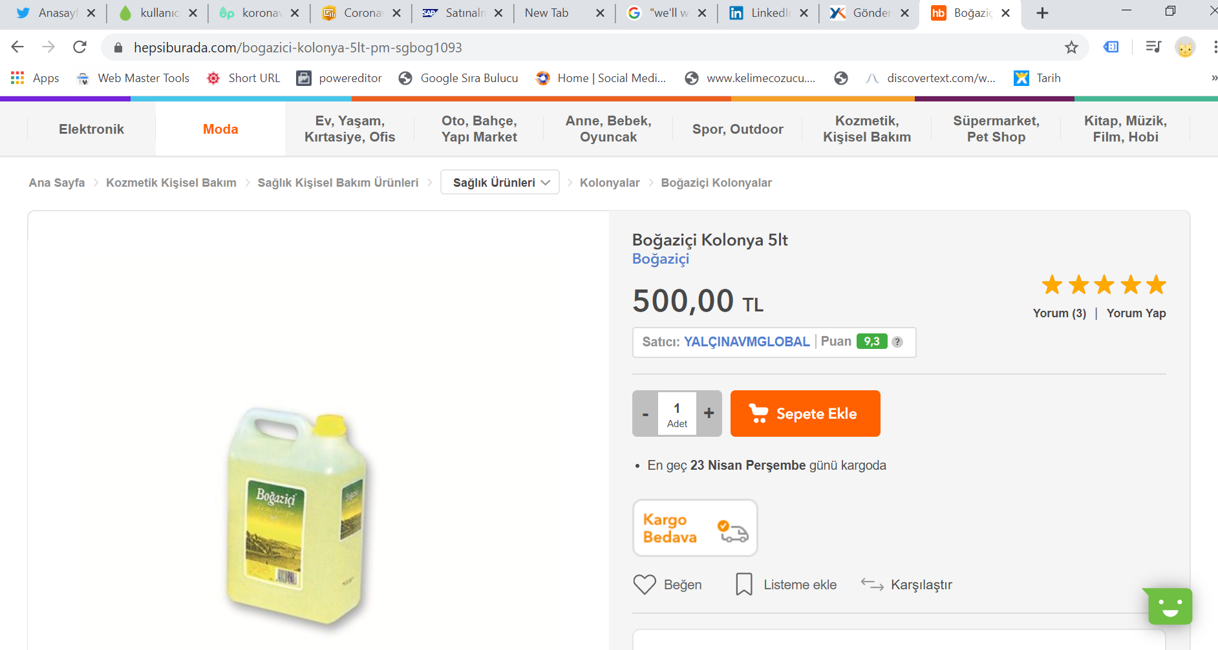Image resolution: width=1218 pixels, height=650 pixels.
Task: Reload the current page
Action: (80, 47)
